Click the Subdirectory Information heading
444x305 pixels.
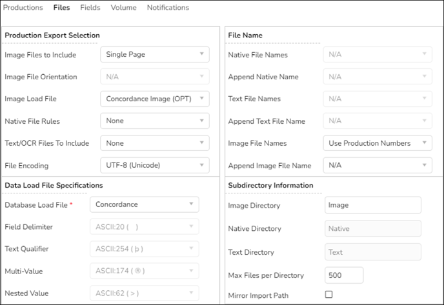coord(270,185)
